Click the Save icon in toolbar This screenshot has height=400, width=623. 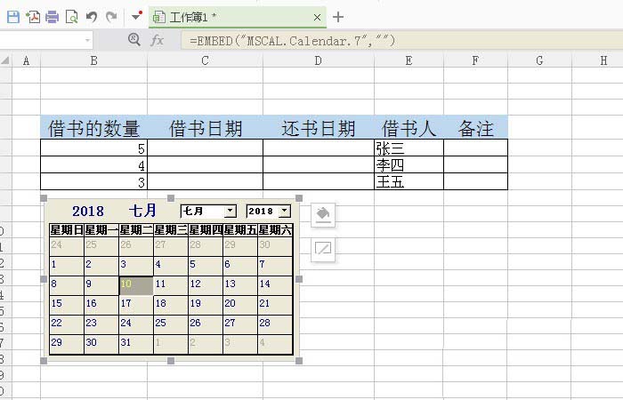point(13,17)
